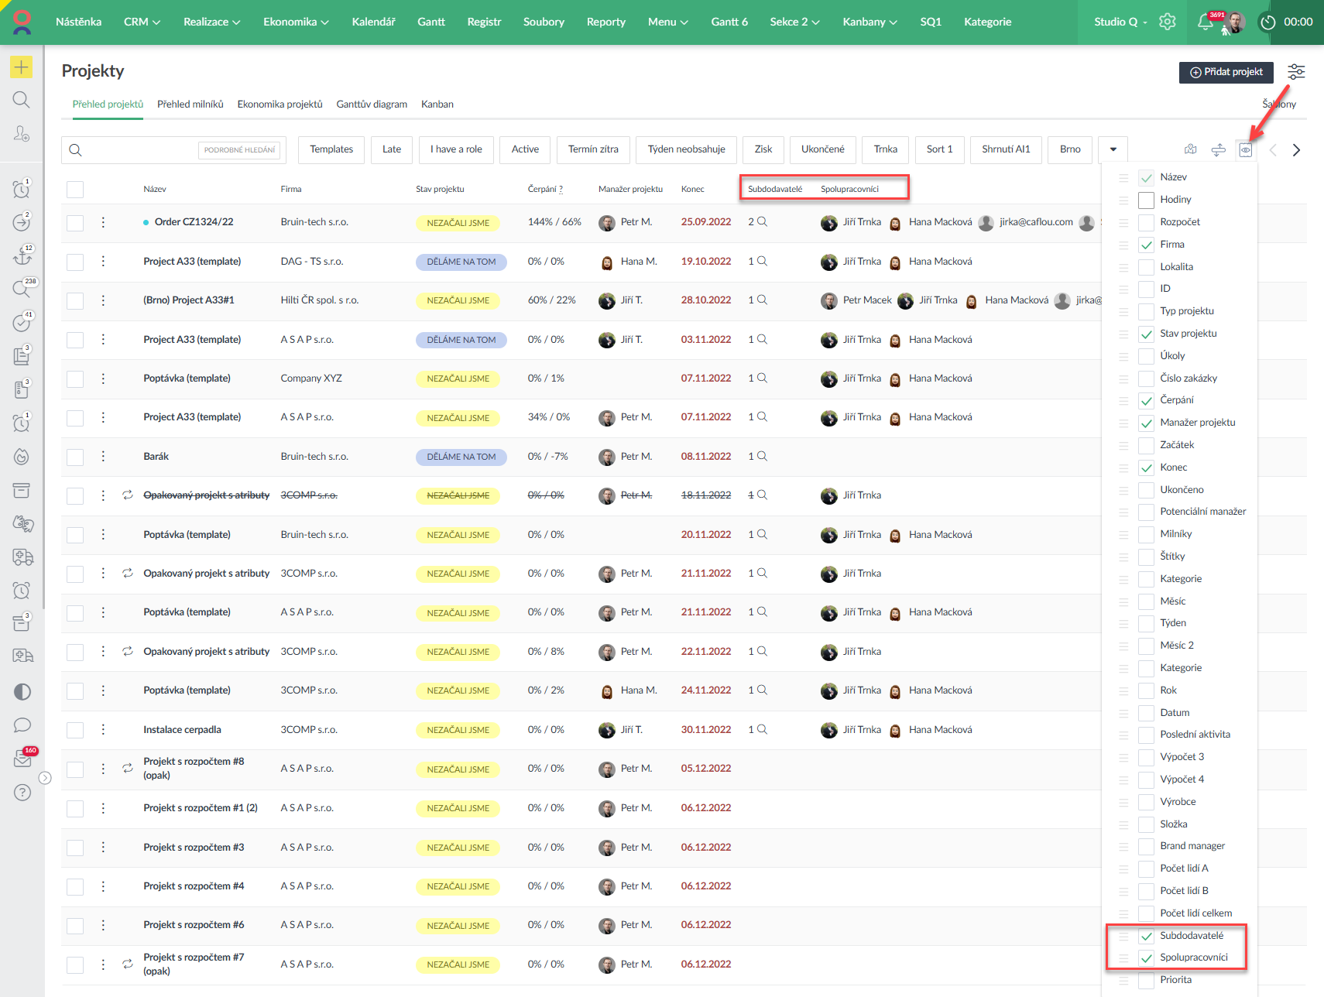
Task: Click the Přidat projekt button
Action: (x=1226, y=72)
